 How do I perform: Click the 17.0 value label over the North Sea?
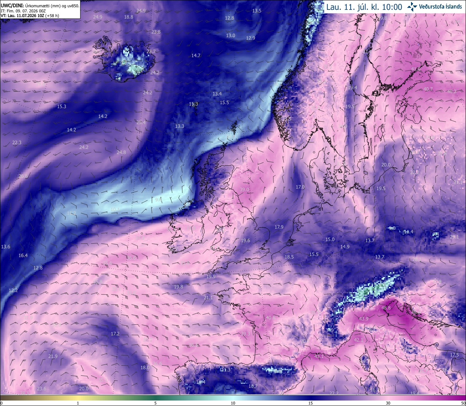click(300, 187)
